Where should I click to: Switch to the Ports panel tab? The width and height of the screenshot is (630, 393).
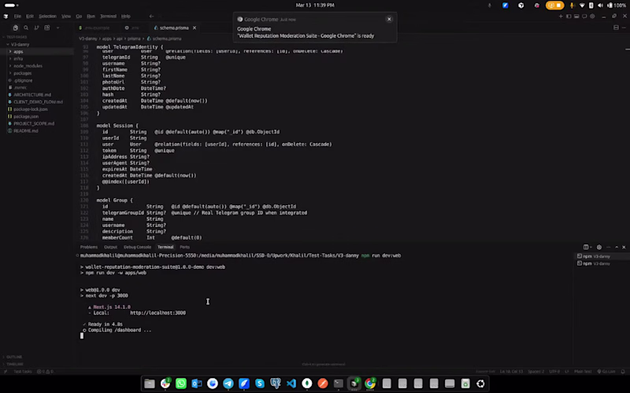(x=185, y=247)
